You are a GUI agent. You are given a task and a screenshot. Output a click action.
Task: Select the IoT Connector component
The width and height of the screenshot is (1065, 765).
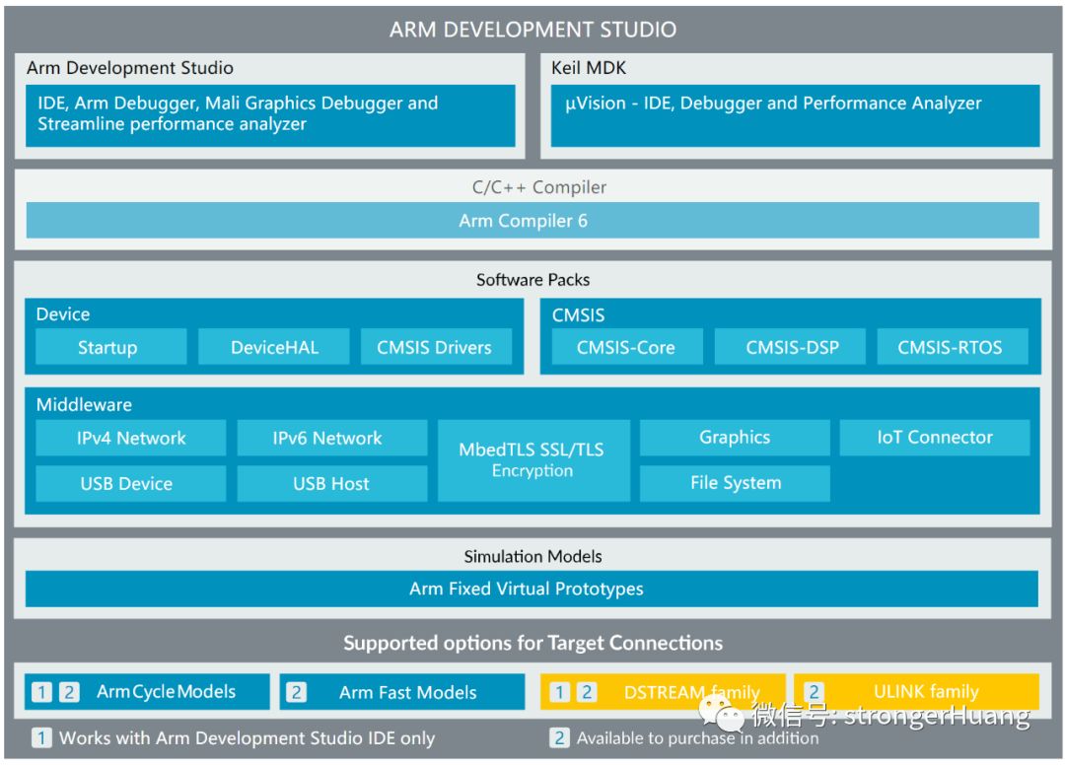tap(934, 437)
